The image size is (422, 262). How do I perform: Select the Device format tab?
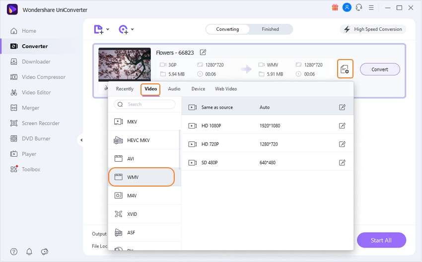click(198, 89)
